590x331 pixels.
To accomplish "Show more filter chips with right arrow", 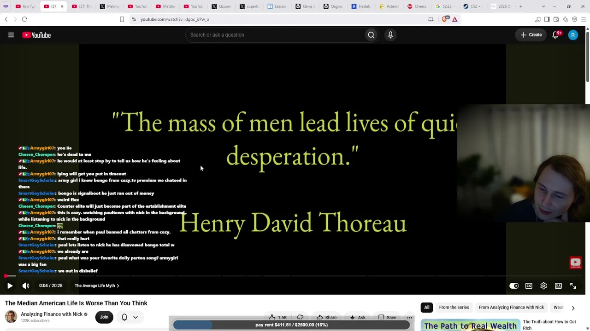I will (x=573, y=308).
